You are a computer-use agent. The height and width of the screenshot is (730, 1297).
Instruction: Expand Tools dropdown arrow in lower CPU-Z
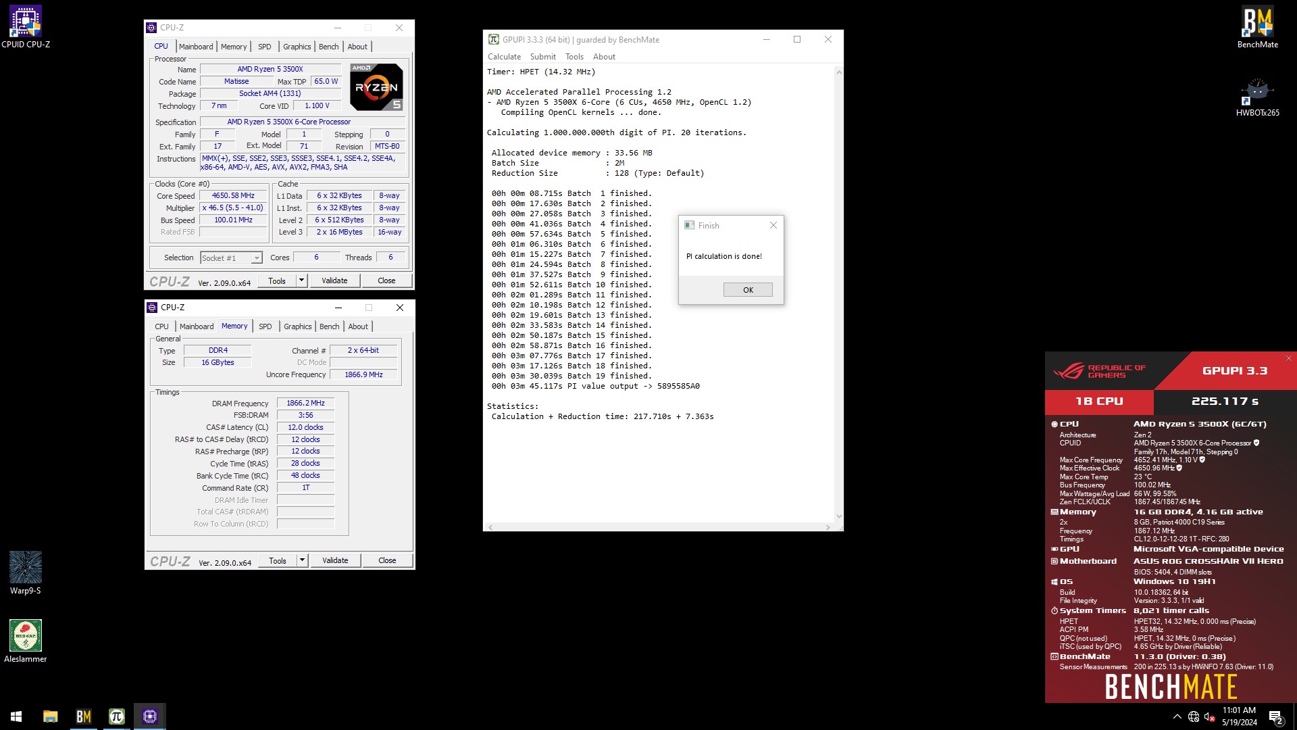coord(302,560)
